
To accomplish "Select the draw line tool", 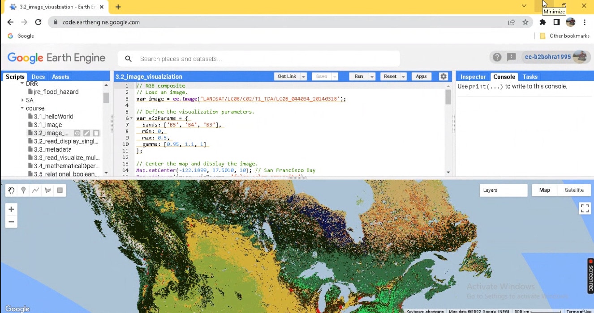I will tap(35, 190).
